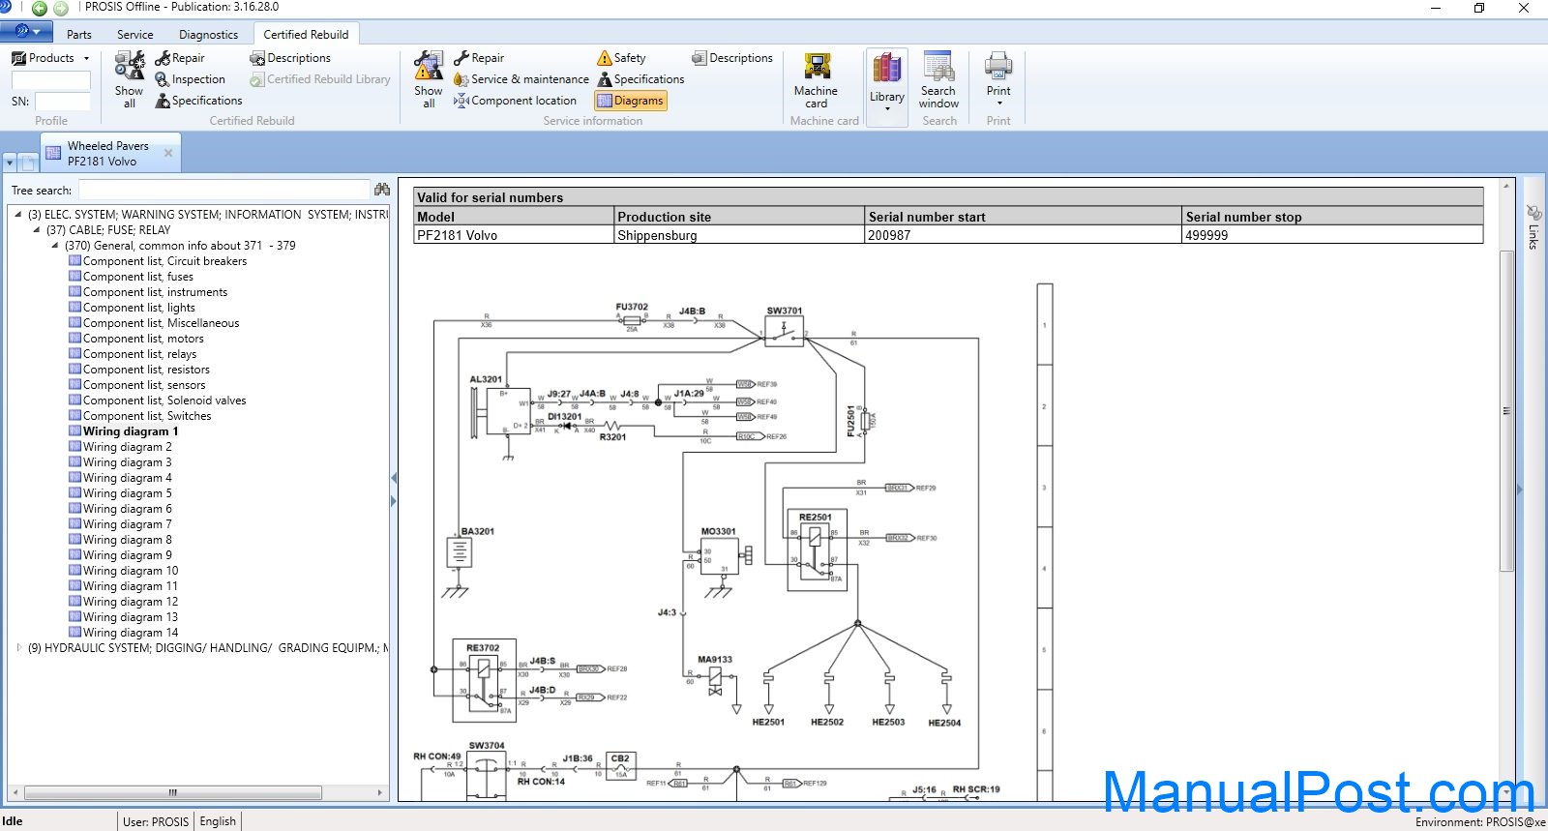The width and height of the screenshot is (1548, 831).
Task: Collapse the (3) ELEC. SYSTEM node
Action: coord(18,215)
